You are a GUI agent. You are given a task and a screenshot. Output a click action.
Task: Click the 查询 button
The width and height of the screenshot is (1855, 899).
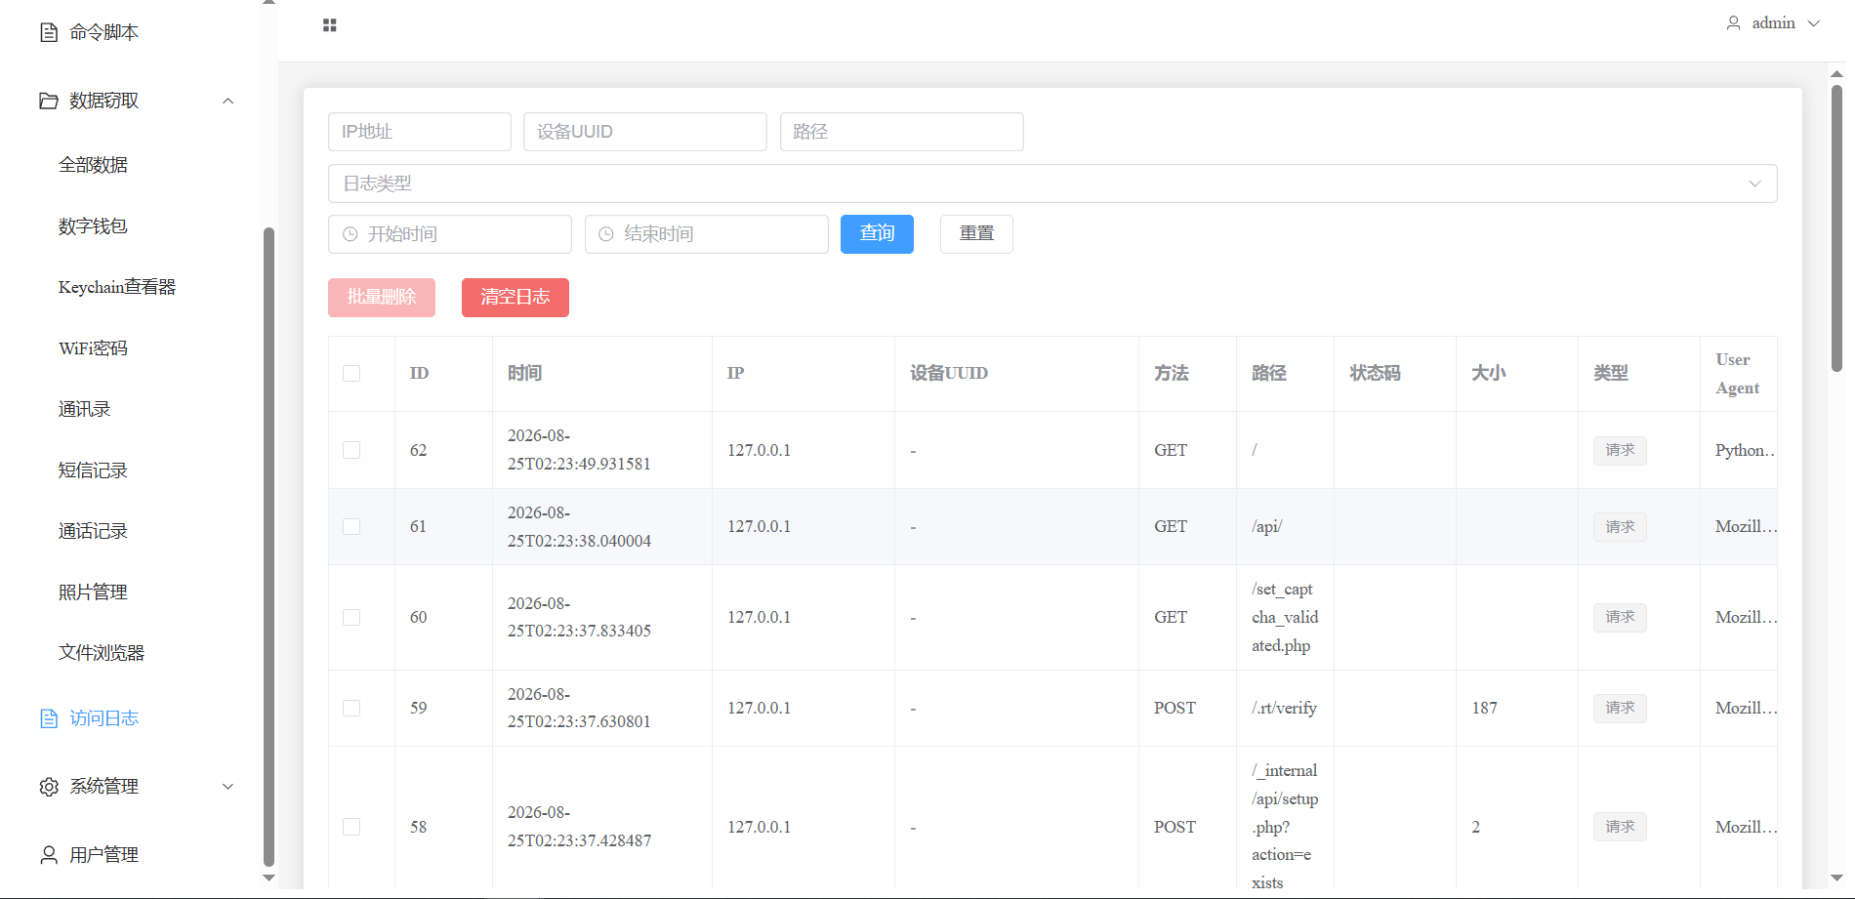(877, 234)
